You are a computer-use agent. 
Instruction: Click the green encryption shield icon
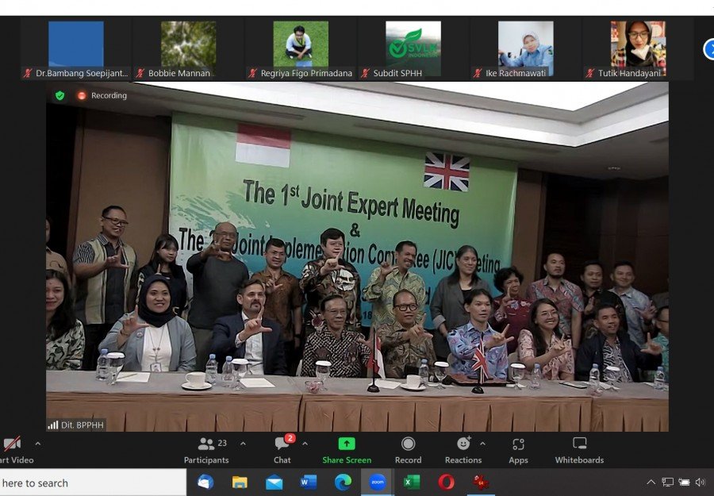coord(59,95)
